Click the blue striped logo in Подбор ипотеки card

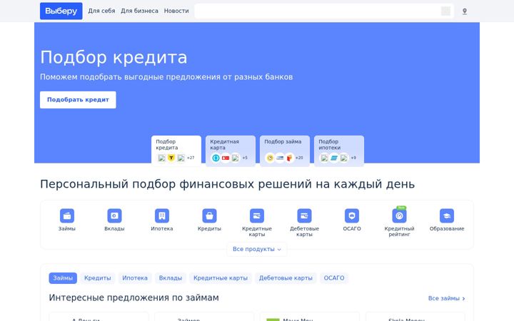coord(334,158)
